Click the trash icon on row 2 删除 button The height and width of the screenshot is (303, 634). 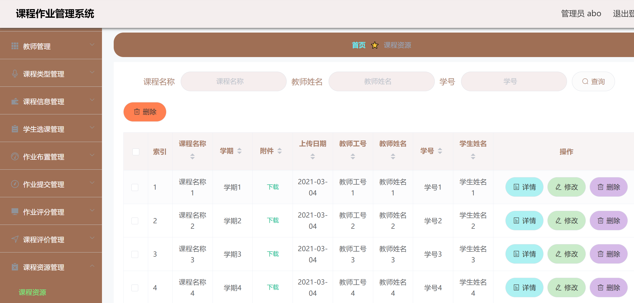coord(601,220)
